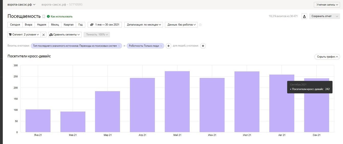
Task: Expand the Детализация: по месяцам dropdown
Action: point(144,25)
